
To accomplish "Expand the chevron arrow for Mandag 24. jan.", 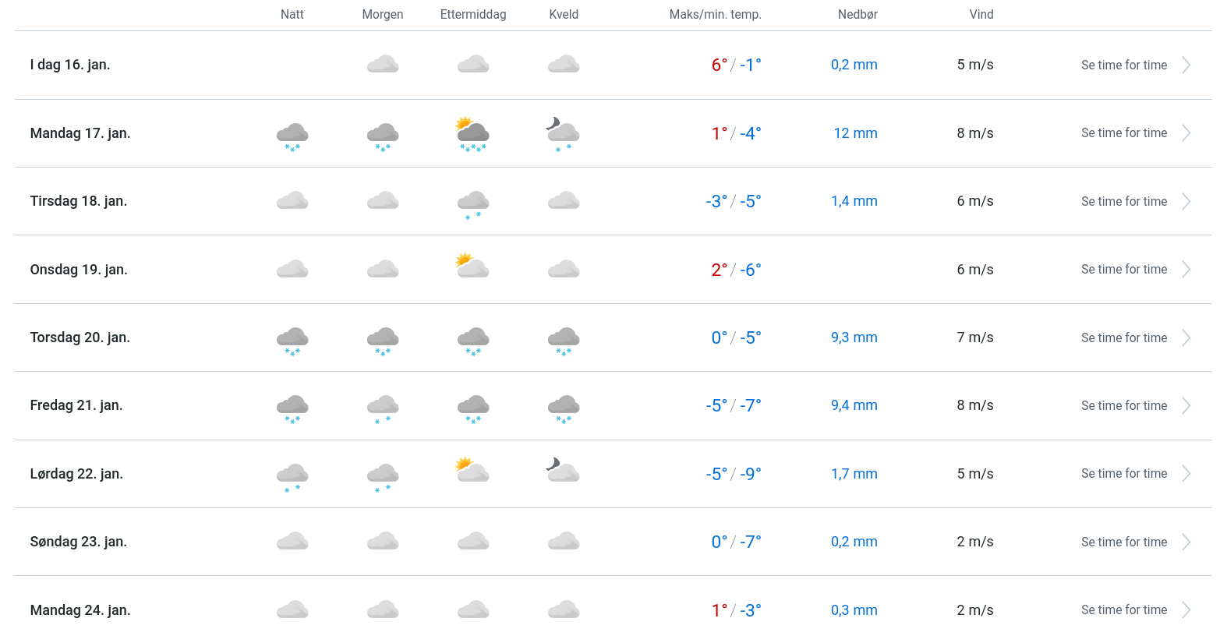I will 1186,610.
